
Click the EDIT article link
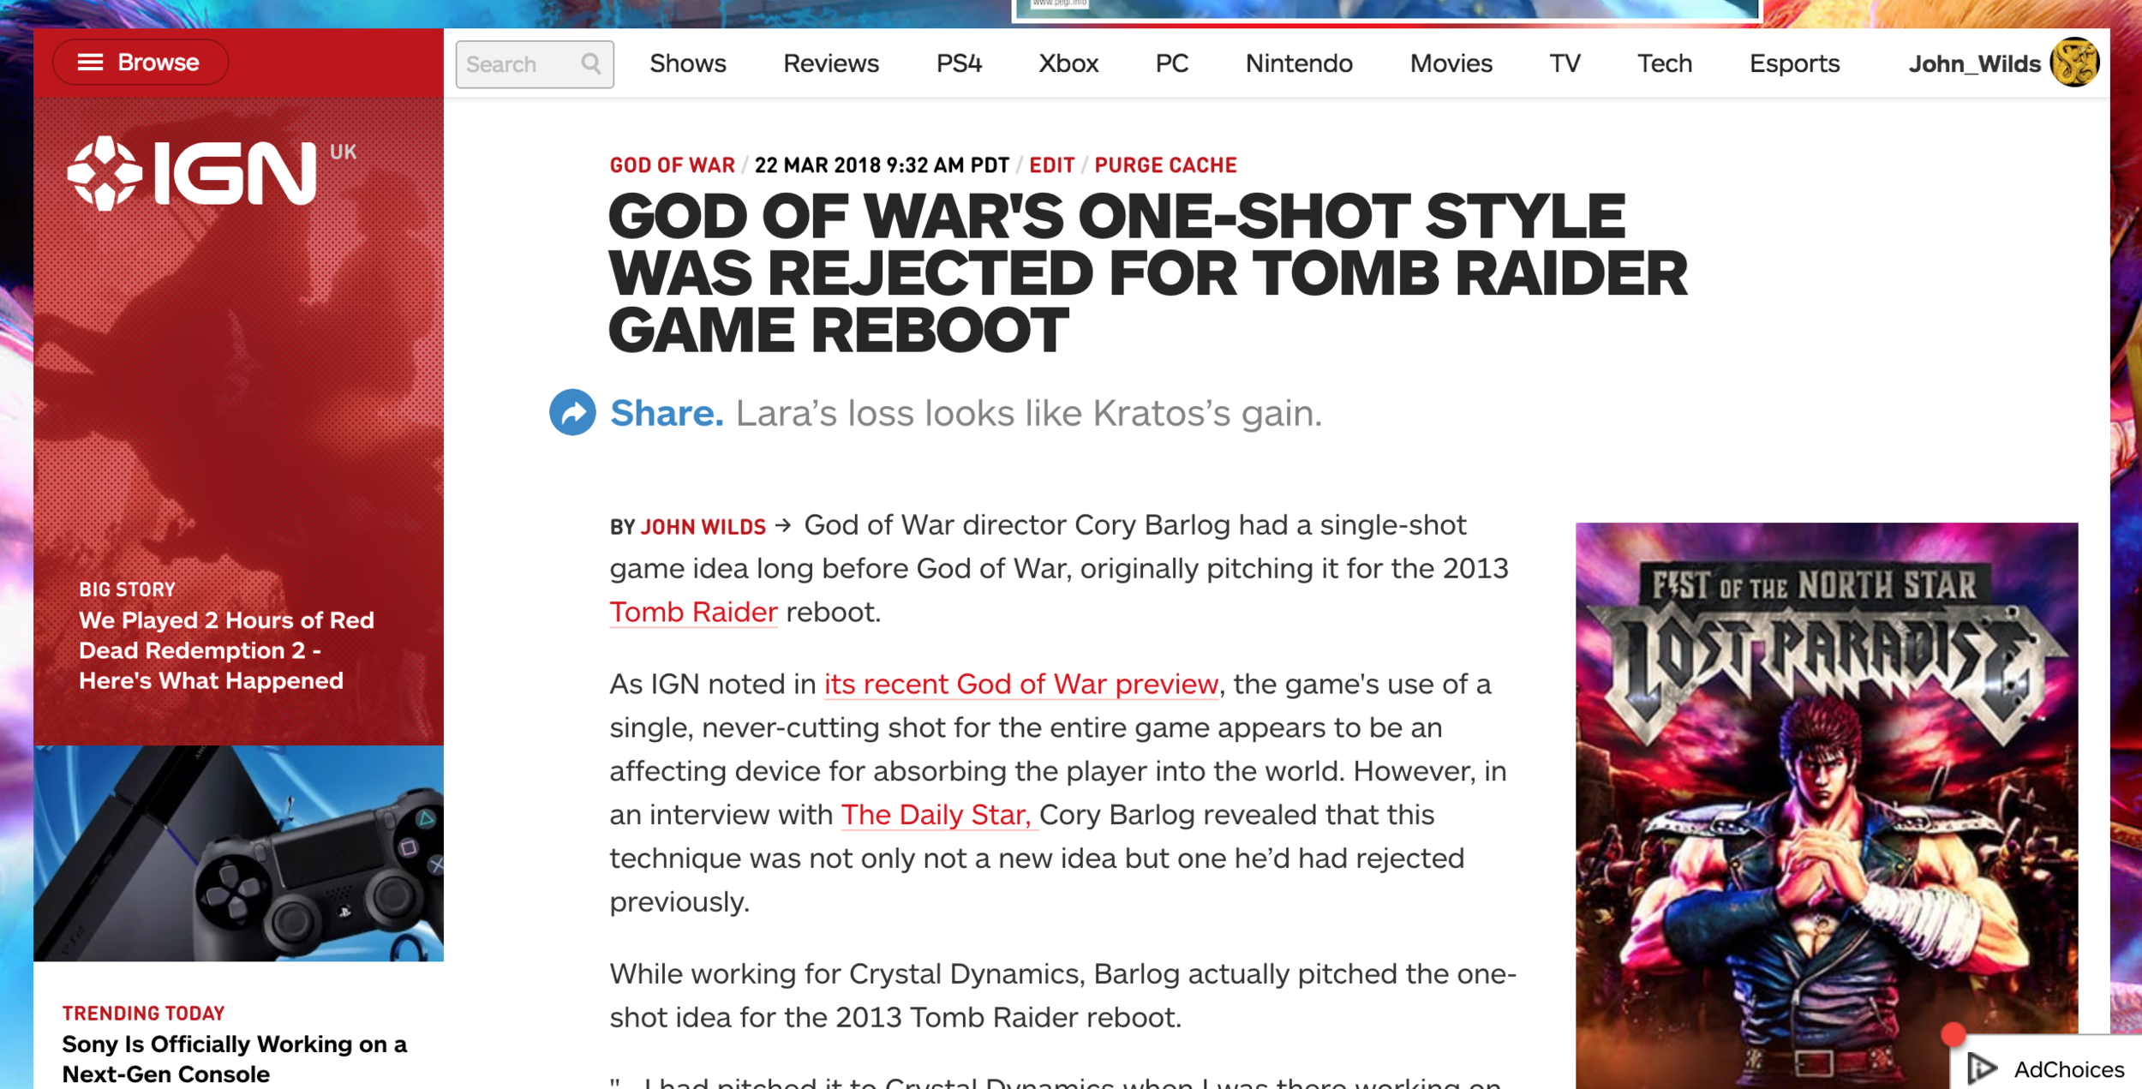(x=1051, y=165)
